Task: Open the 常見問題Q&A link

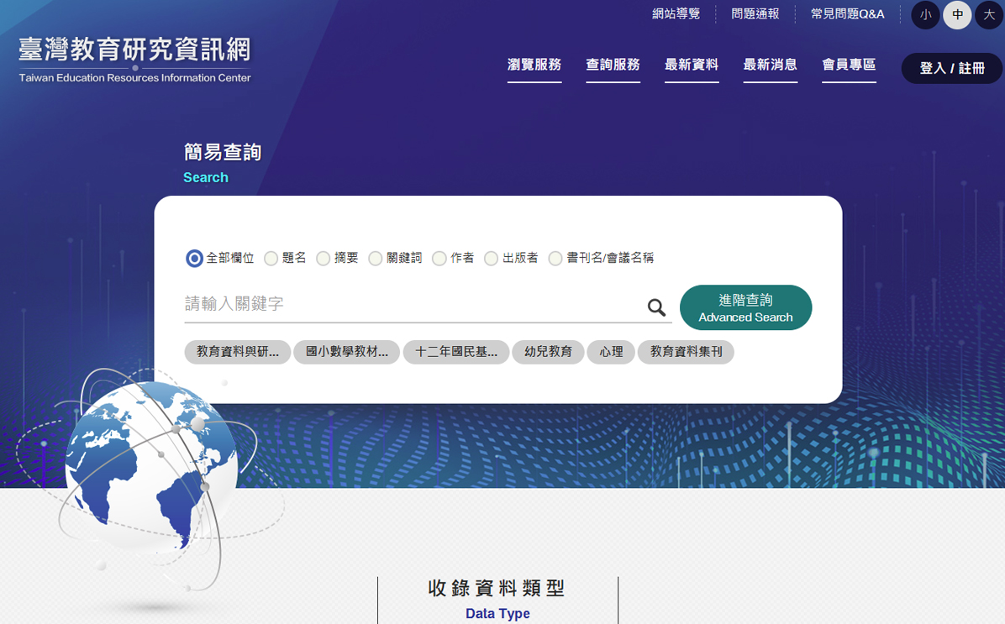Action: [x=847, y=14]
